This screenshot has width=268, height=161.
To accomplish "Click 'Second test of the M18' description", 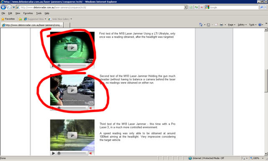I will (137, 79).
